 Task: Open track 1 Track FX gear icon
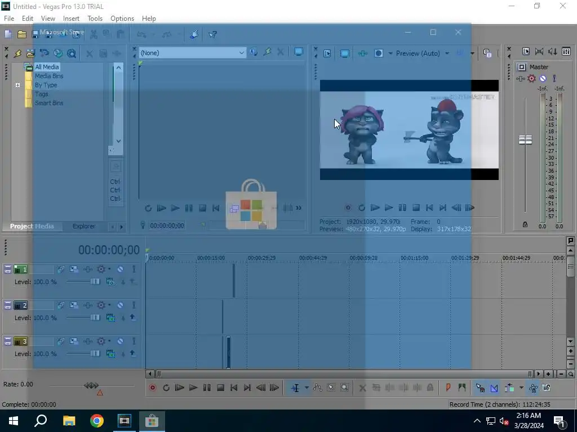pos(101,269)
